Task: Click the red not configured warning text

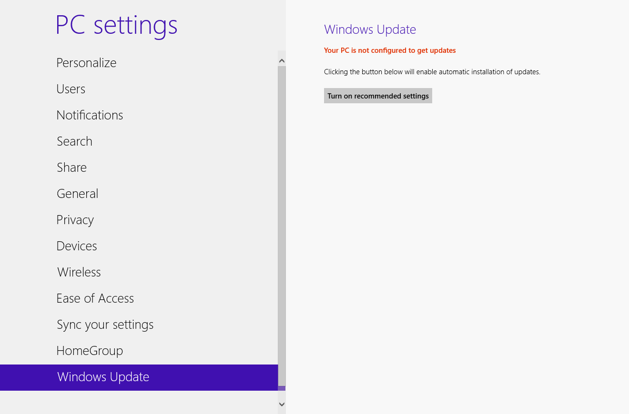Action: tap(390, 50)
